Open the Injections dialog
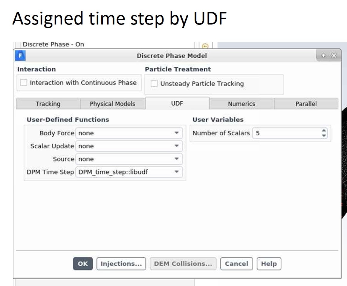This screenshot has width=347, height=286. click(x=121, y=264)
